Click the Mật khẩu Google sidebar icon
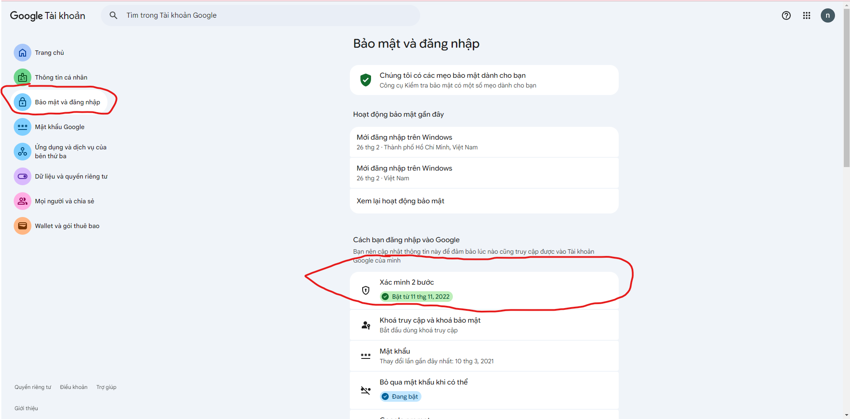The height and width of the screenshot is (419, 850). coord(23,127)
